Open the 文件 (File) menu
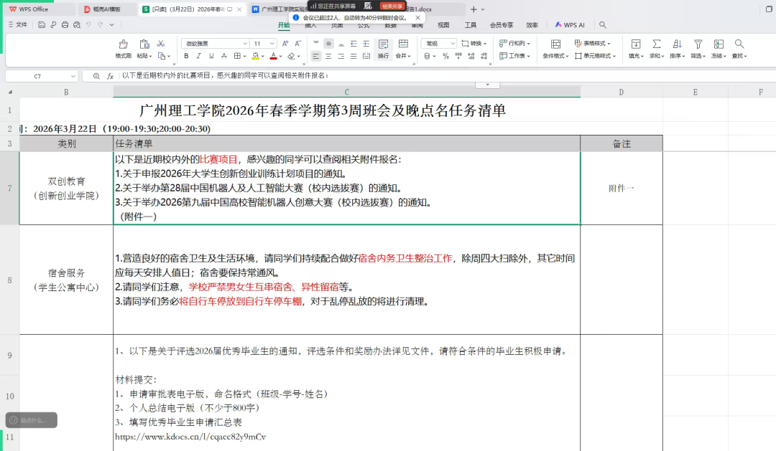The height and width of the screenshot is (451, 776). coord(18,25)
